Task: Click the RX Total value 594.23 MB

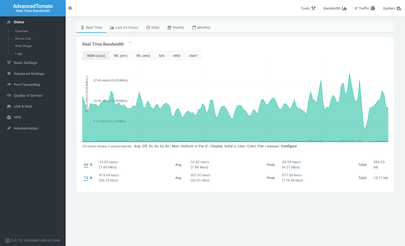Action: [x=379, y=165]
